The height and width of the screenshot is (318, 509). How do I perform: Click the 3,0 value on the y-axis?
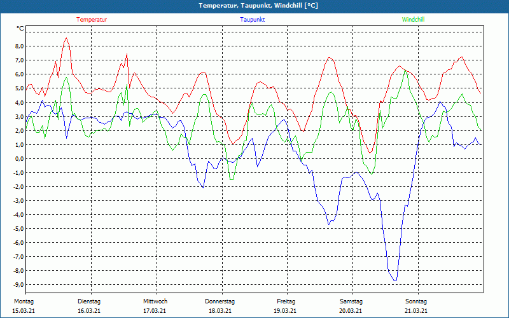tap(20, 116)
